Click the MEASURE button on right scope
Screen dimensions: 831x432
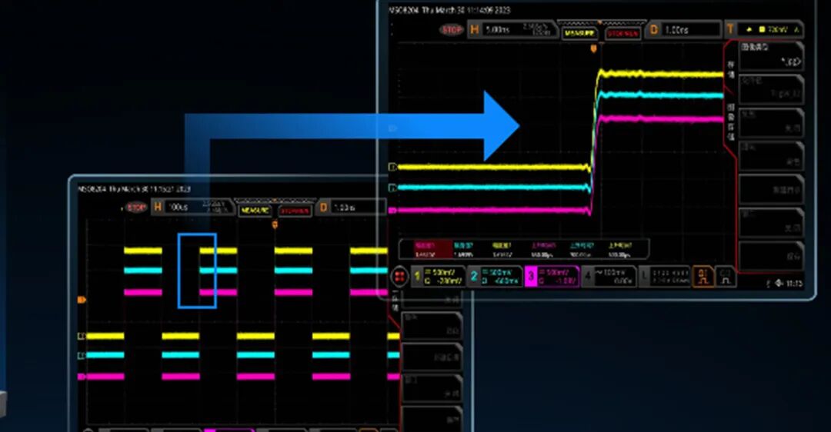579,32
